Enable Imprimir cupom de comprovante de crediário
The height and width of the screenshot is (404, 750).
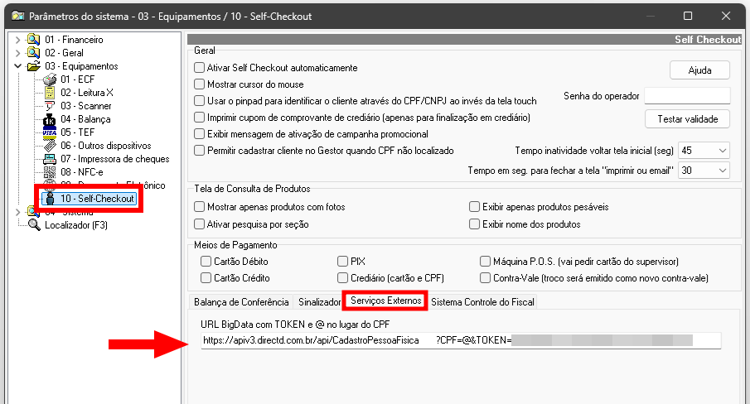(x=200, y=118)
